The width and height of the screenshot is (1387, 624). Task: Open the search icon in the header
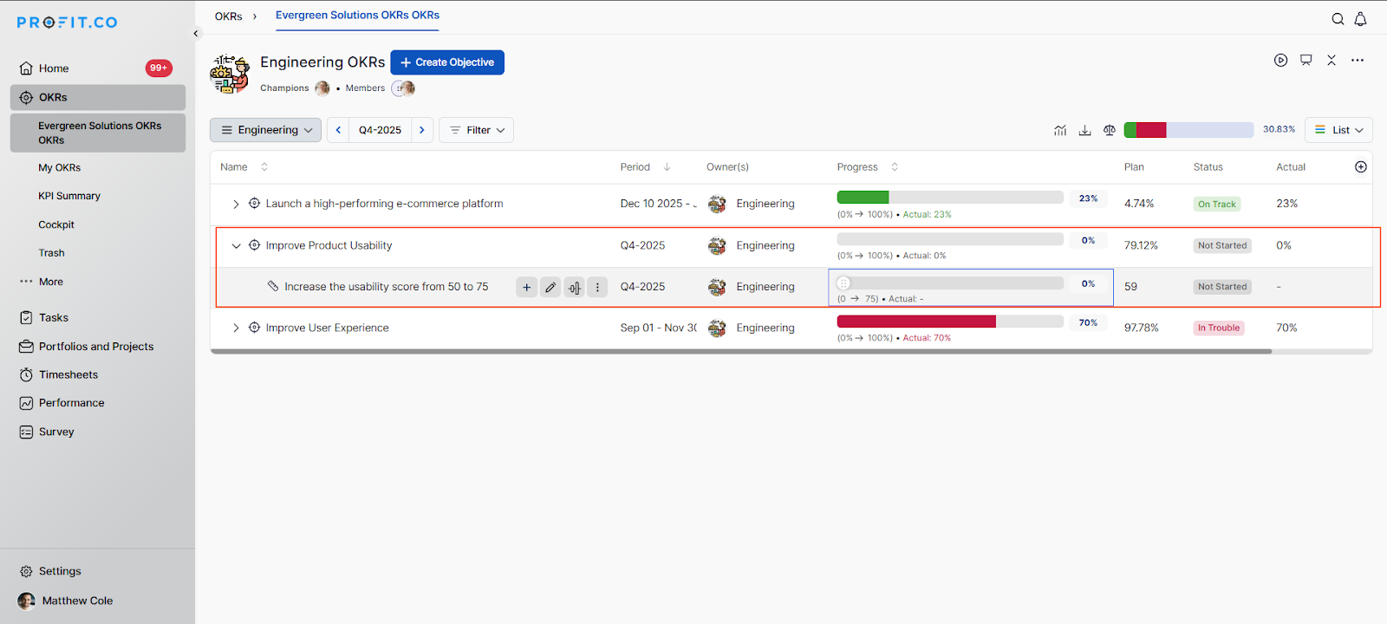click(1338, 19)
